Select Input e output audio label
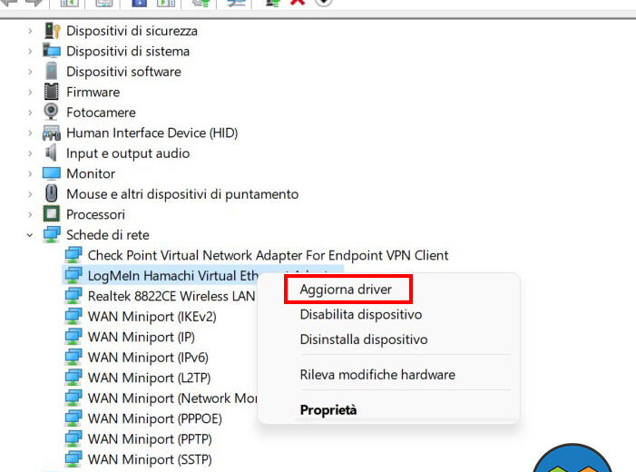636x472 pixels. coord(128,153)
